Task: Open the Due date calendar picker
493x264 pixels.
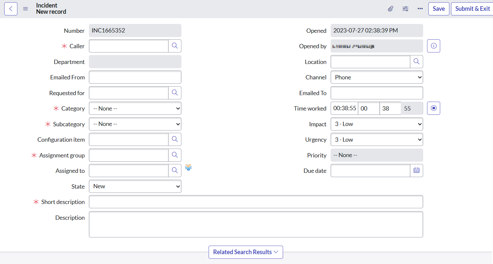Action: pyautogui.click(x=417, y=171)
